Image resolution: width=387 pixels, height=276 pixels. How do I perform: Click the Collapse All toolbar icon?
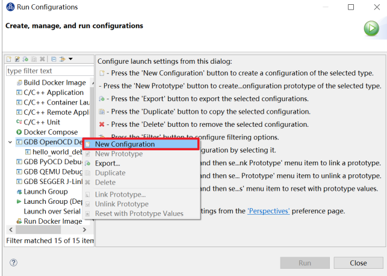(54, 59)
